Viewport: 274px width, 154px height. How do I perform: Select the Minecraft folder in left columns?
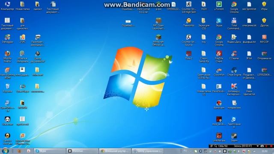point(38,71)
